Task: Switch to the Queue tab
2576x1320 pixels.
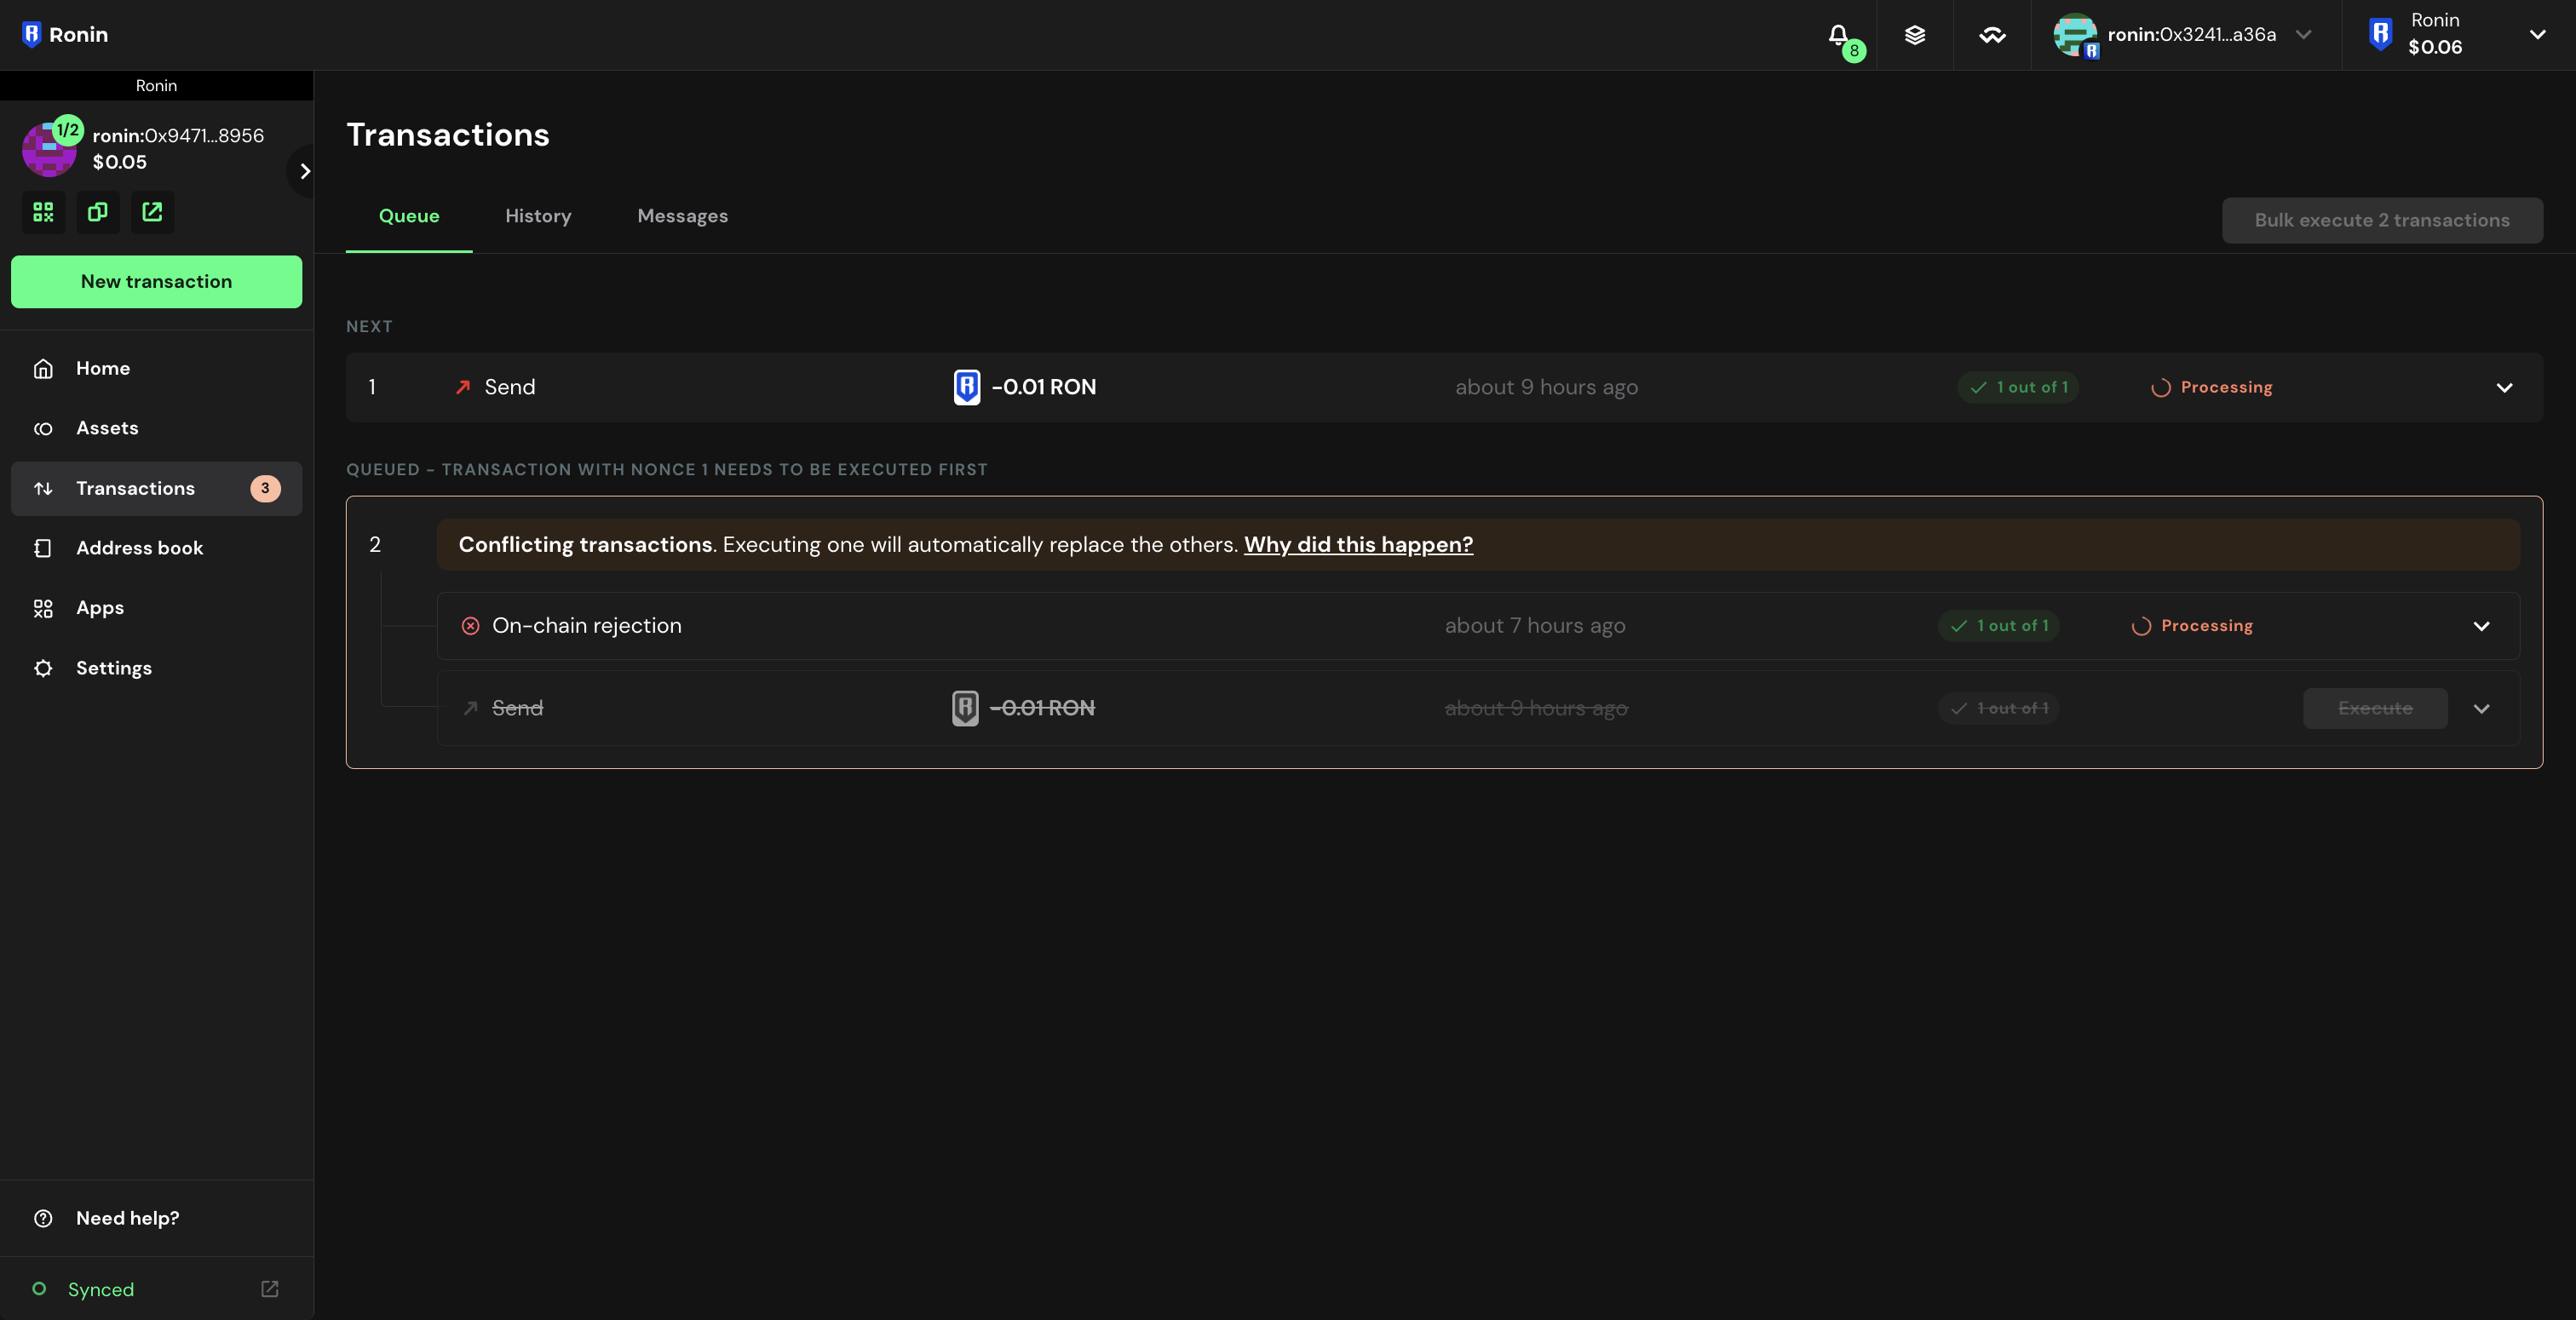Action: click(409, 216)
